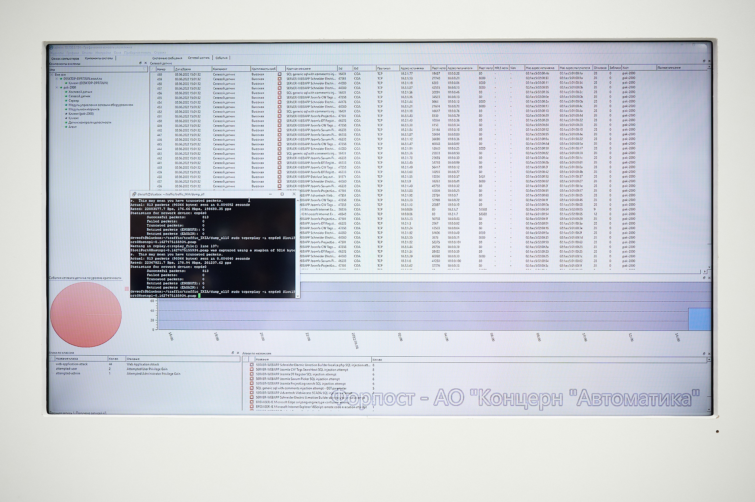Open the Отчеты menu
The image size is (755, 502).
point(87,53)
